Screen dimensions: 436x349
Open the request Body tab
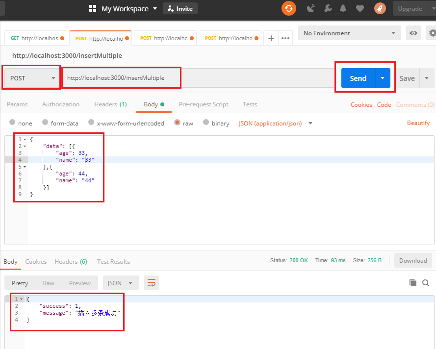(154, 104)
